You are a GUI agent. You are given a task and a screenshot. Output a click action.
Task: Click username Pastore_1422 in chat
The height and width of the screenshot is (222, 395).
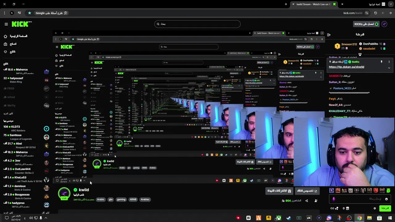[342, 88]
